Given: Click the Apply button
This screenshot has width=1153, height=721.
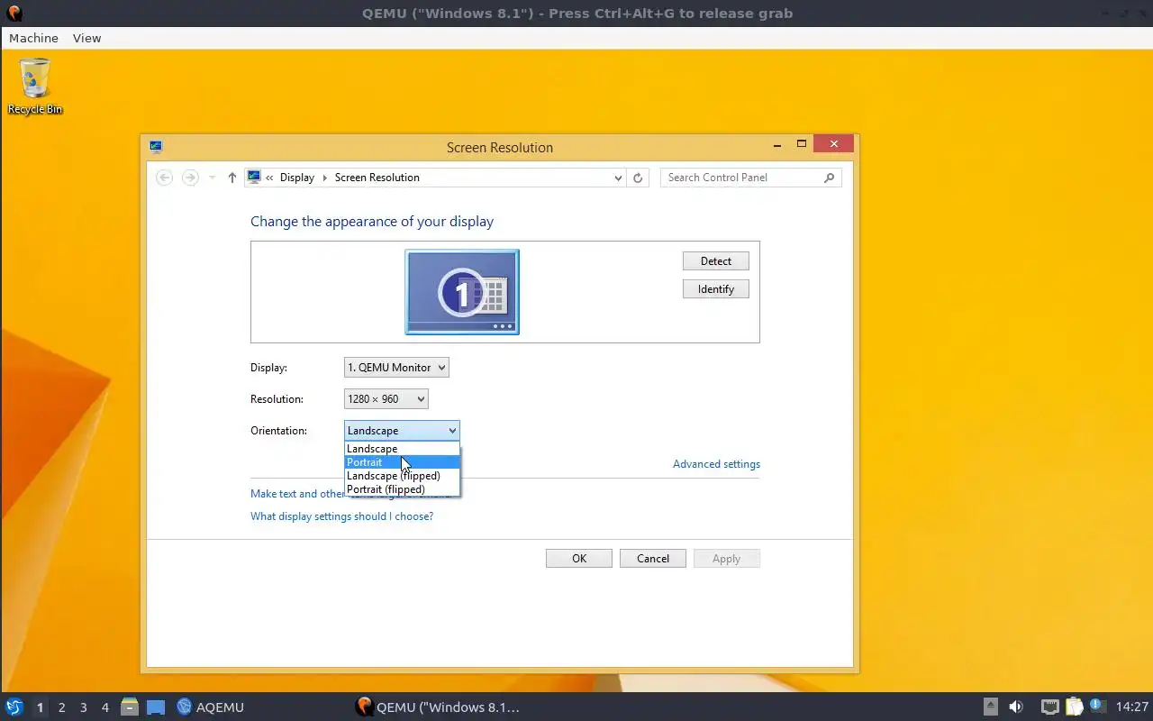Looking at the screenshot, I should pyautogui.click(x=727, y=559).
